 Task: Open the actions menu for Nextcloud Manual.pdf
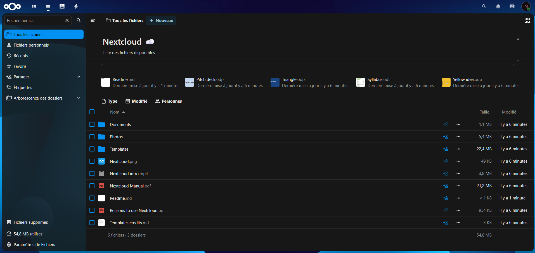(458, 186)
